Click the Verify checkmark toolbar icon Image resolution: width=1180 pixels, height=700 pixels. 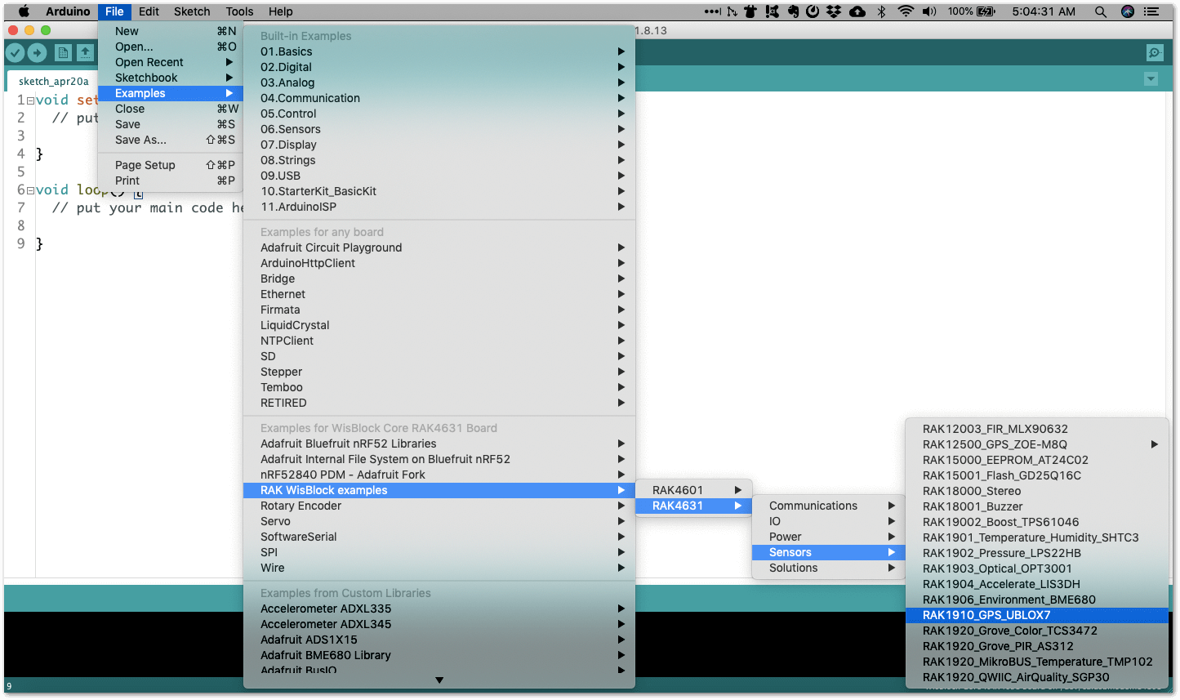tap(15, 53)
